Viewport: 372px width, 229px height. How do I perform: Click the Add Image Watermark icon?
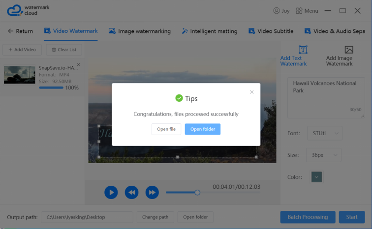[x=349, y=50]
